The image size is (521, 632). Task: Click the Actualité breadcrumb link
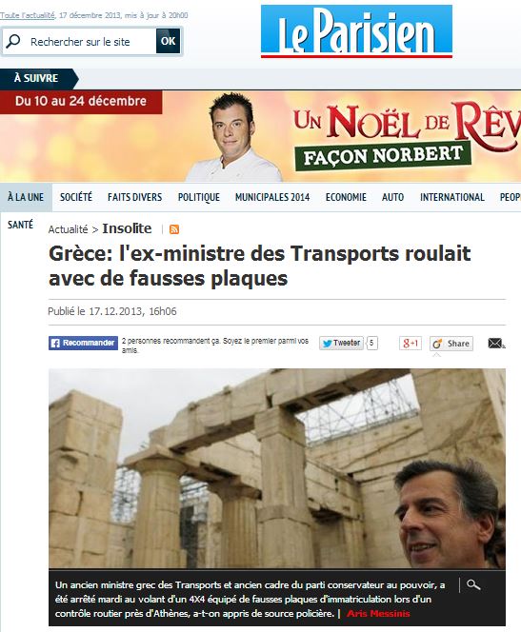(x=68, y=229)
